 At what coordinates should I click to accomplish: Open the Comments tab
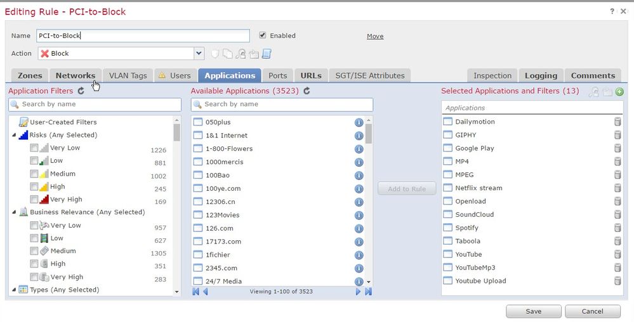(x=593, y=75)
